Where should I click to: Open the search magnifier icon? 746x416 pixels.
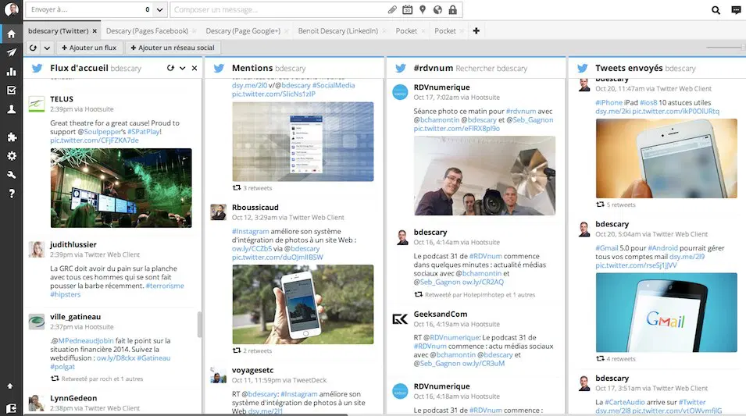point(716,10)
